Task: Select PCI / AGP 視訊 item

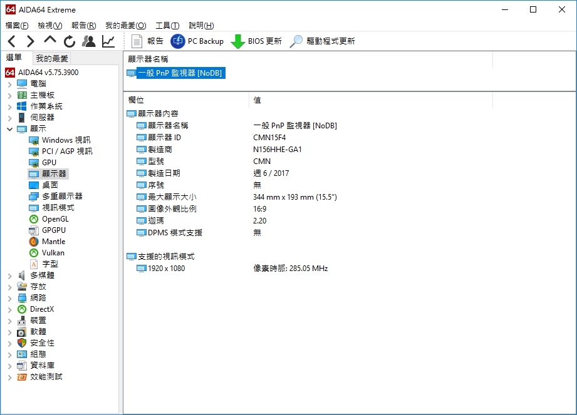Action: click(61, 151)
